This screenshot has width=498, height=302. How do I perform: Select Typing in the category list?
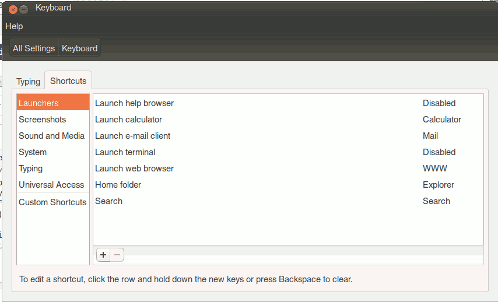[x=53, y=168]
